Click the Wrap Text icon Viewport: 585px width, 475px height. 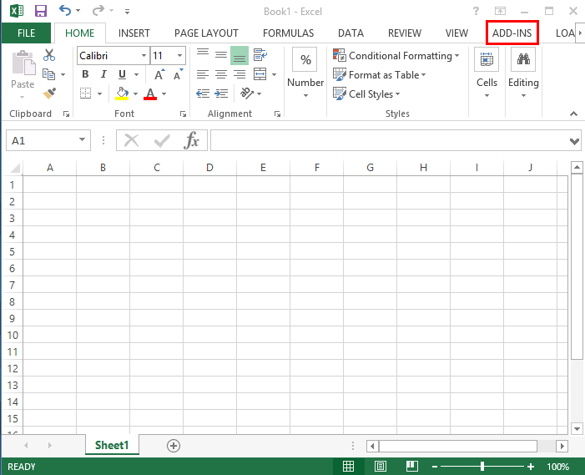tap(260, 55)
